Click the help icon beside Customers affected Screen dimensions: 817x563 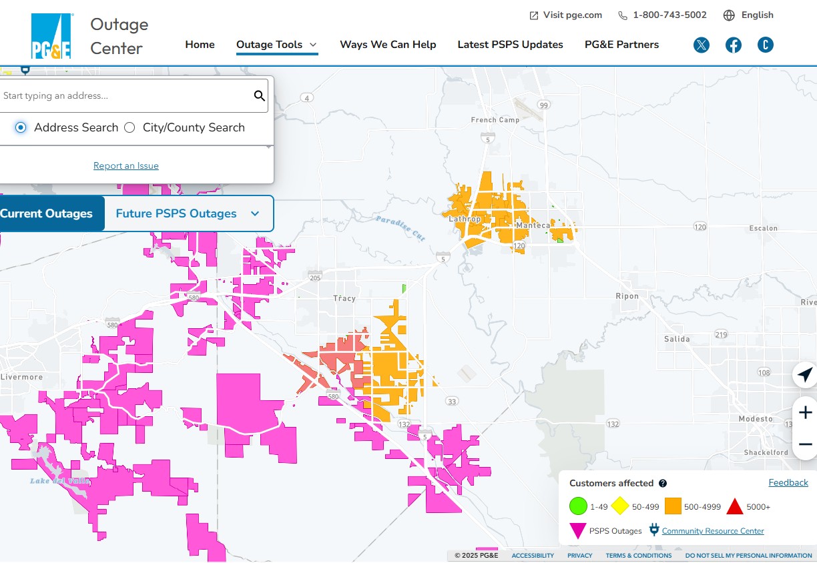[x=663, y=484]
